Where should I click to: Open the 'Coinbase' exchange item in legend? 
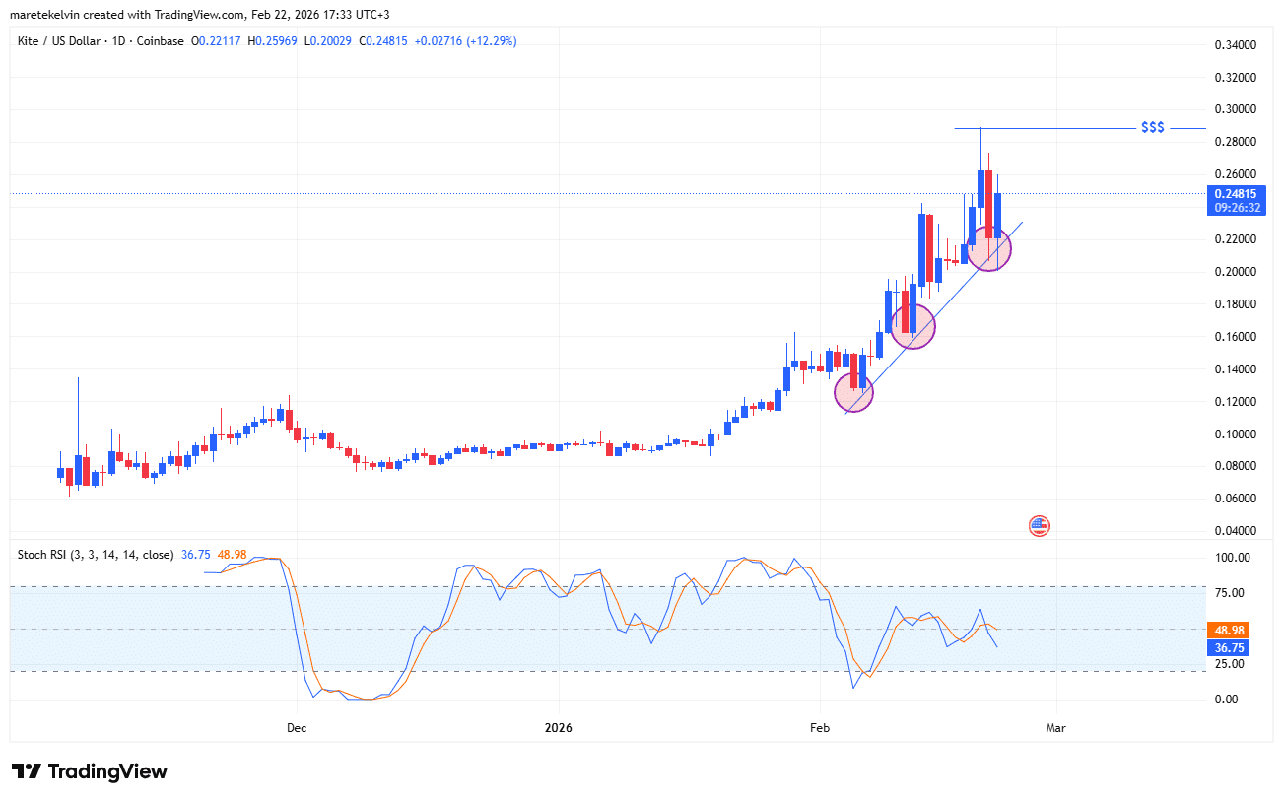point(160,41)
